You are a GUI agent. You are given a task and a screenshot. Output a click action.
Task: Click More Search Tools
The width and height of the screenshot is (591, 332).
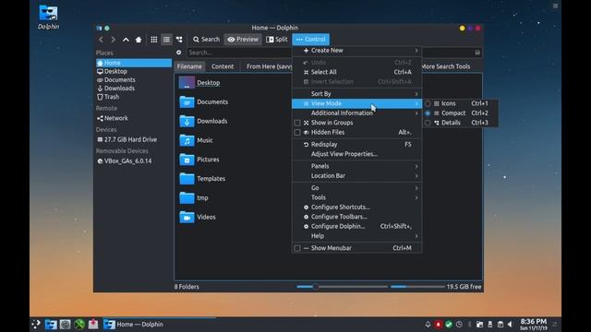click(x=445, y=66)
